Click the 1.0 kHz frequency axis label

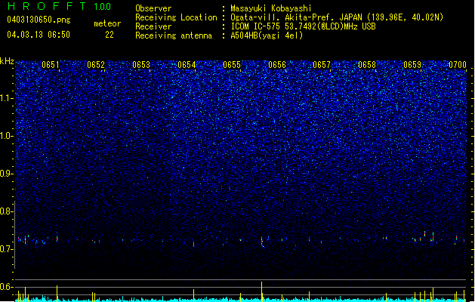click(6, 136)
